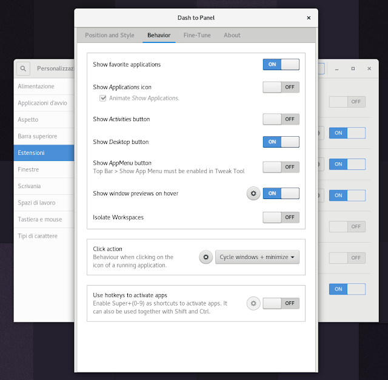Viewport: 388px width, 380px height.
Task: Open Cycle windows + minimize dropdown
Action: [x=257, y=257]
